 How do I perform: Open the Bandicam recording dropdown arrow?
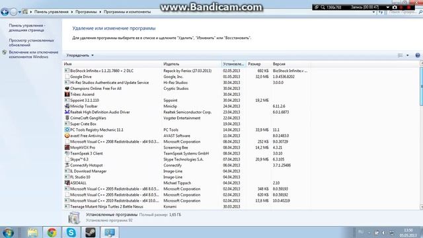388,7
